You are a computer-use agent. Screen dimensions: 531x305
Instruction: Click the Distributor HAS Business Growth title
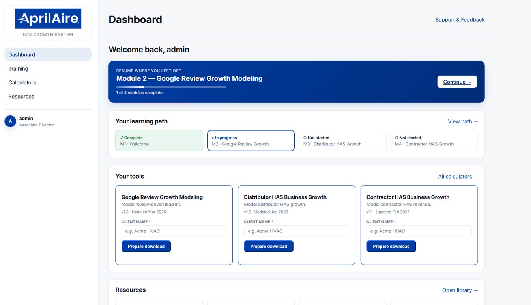[285, 197]
